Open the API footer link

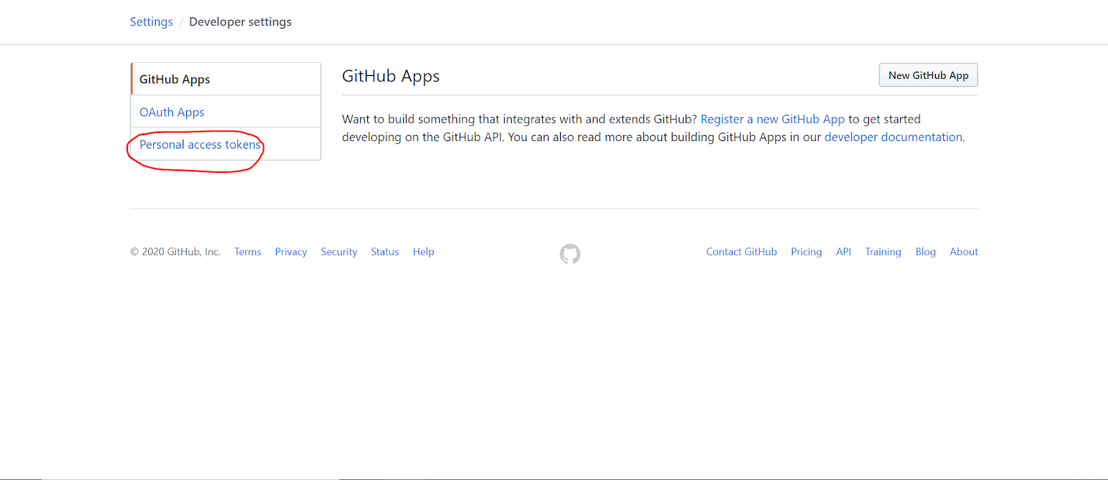point(843,252)
